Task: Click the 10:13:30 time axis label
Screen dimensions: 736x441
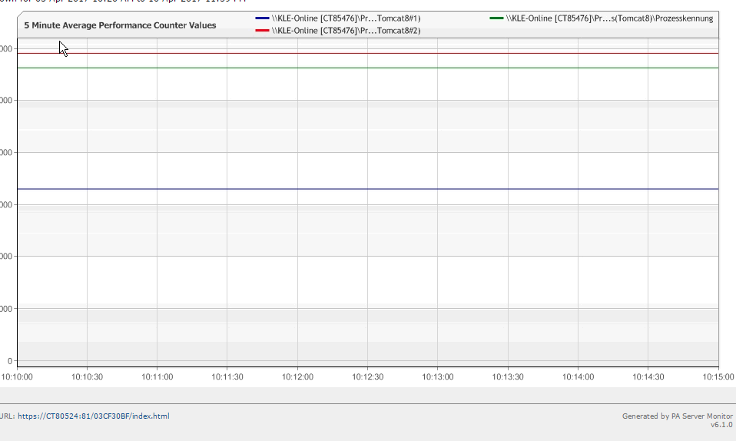Action: pos(508,377)
